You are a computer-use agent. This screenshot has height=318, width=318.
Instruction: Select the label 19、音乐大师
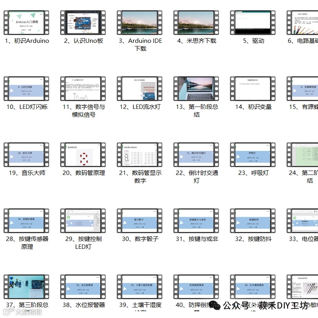(27, 173)
